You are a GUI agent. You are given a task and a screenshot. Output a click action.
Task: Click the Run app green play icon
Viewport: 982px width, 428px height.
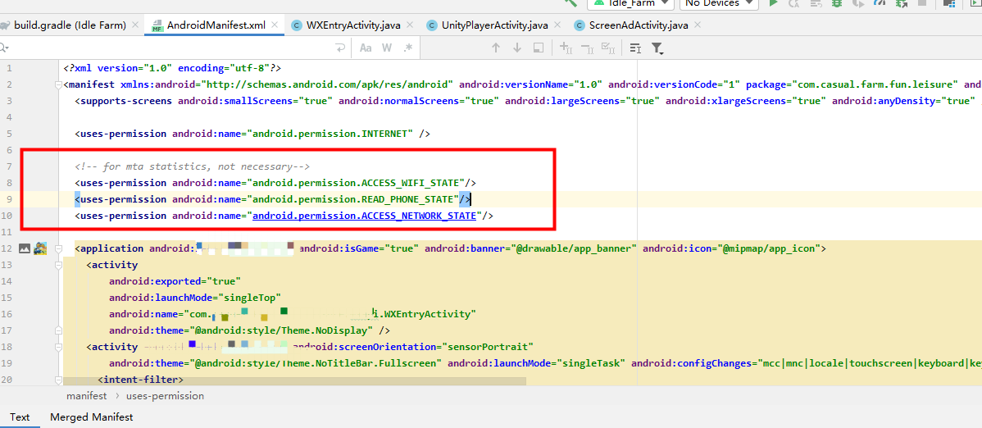pyautogui.click(x=774, y=3)
